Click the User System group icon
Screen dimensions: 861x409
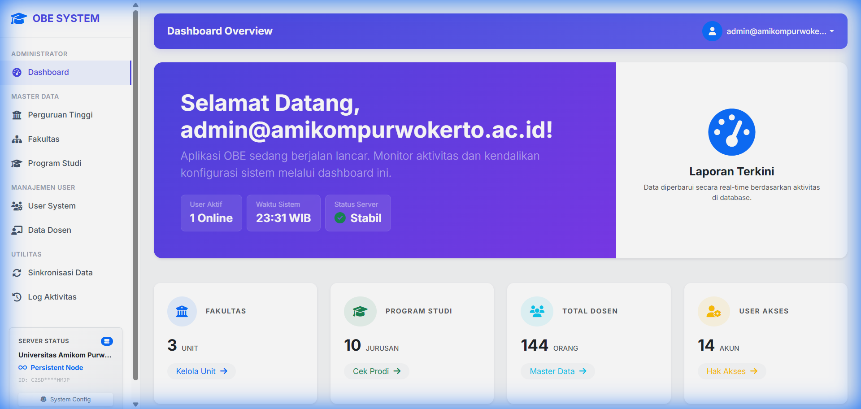point(17,206)
